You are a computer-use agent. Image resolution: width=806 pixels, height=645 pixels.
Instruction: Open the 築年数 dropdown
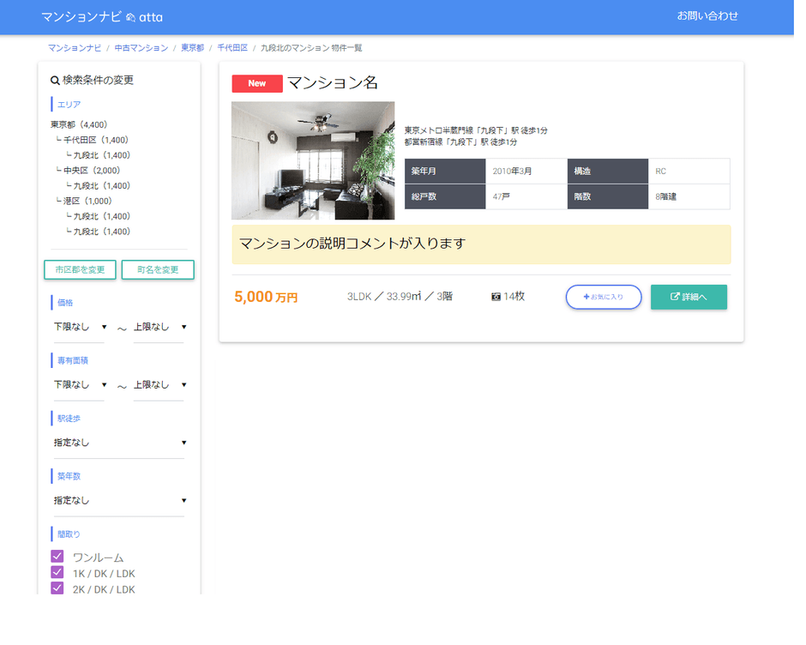tap(119, 500)
